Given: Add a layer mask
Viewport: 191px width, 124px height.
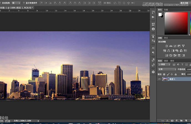Looking at the screenshot, I should click(x=172, y=121).
